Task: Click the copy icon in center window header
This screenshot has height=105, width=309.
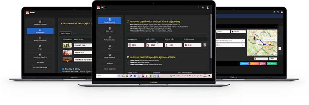Action: coord(203,7)
